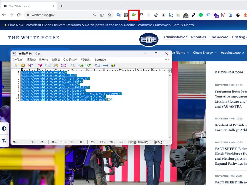Viewport: 247px width, 185px height.
Task: Activate the eyedropper color picker extension
Action: (x=193, y=15)
